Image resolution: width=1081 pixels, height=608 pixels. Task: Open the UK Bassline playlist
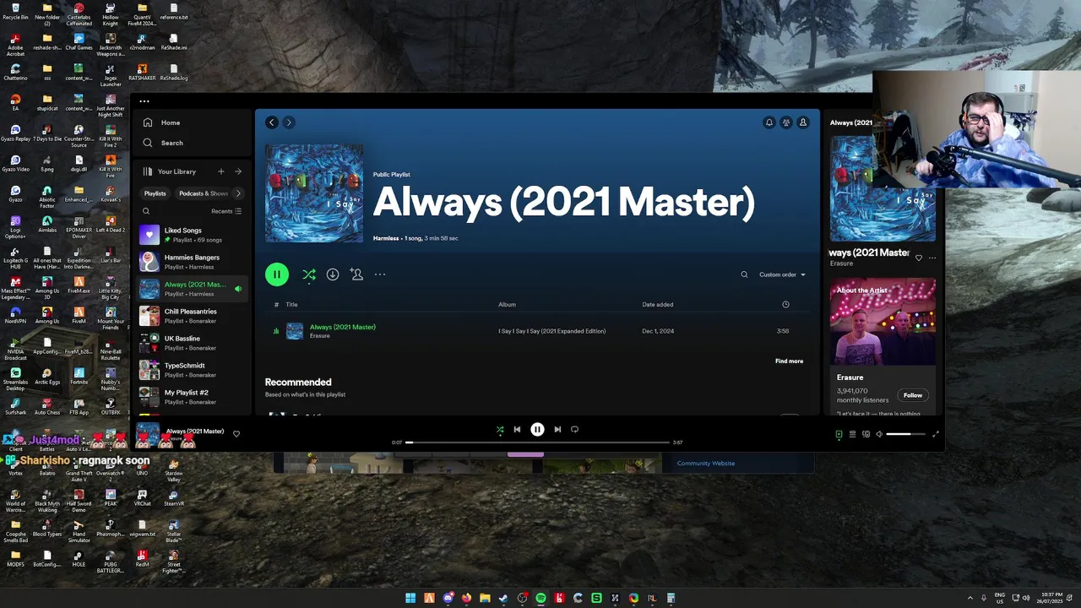(192, 342)
